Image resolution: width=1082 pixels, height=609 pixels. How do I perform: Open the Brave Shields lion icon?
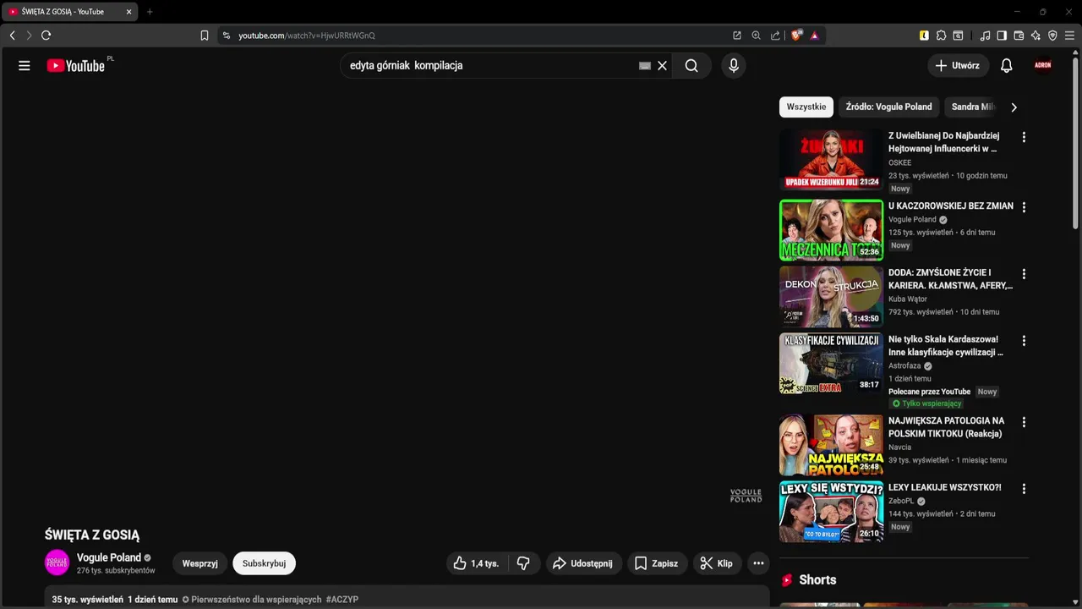coord(796,36)
